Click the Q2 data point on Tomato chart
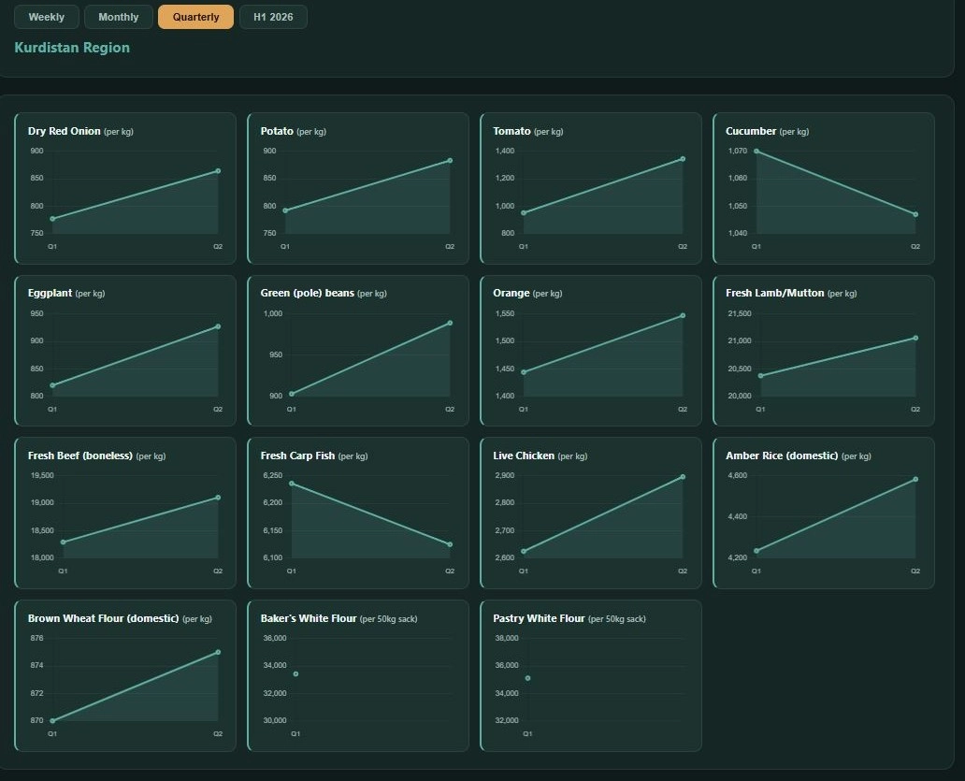Image resolution: width=965 pixels, height=781 pixels. tap(683, 159)
